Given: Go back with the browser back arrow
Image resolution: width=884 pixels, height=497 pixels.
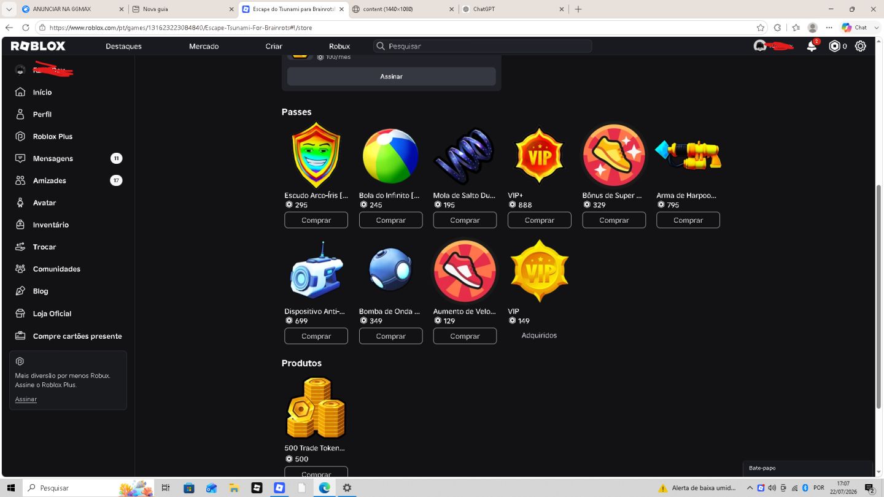Looking at the screenshot, I should 9,28.
